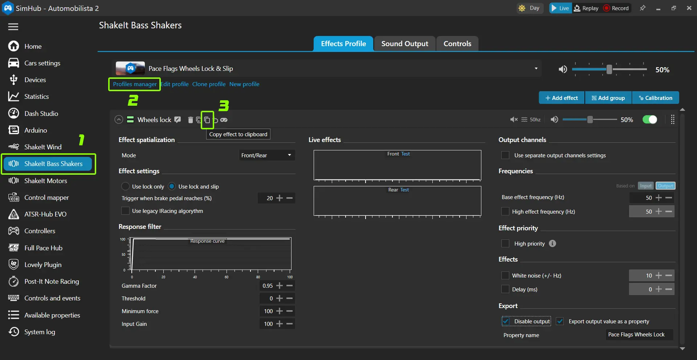
Task: Click the Copy effect to clipboard icon
Action: click(x=207, y=120)
